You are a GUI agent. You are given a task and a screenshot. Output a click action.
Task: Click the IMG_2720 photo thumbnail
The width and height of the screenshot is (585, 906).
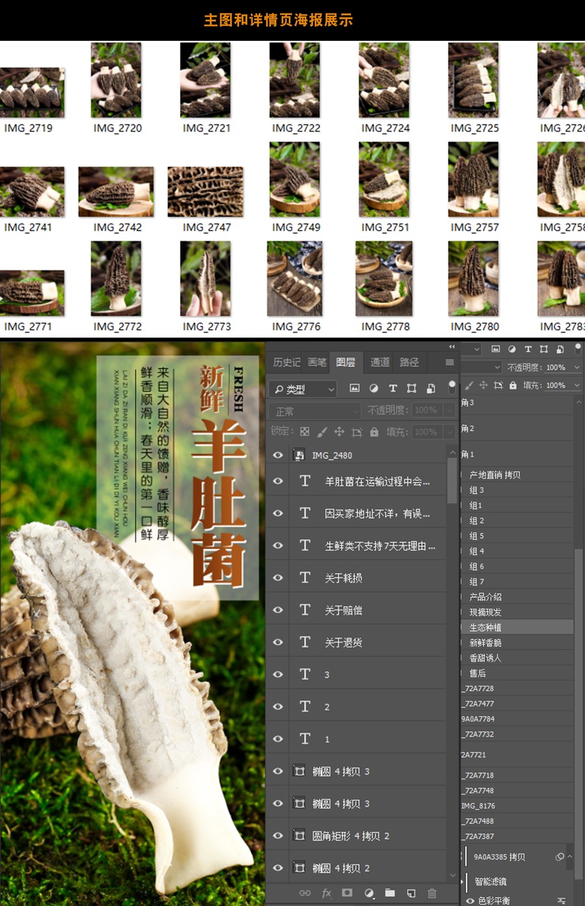point(116,81)
